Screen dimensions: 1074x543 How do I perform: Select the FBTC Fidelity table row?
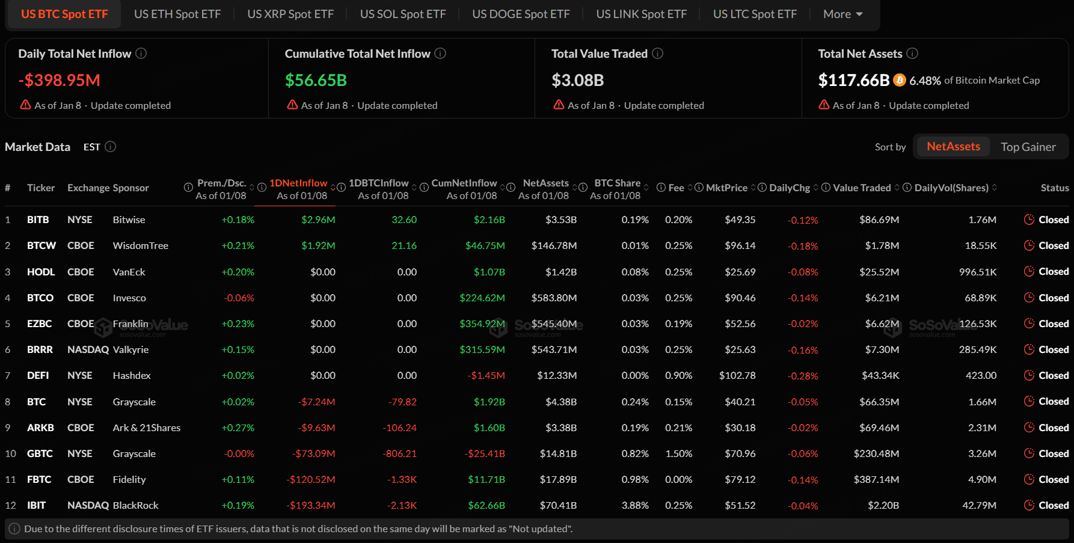tap(129, 479)
